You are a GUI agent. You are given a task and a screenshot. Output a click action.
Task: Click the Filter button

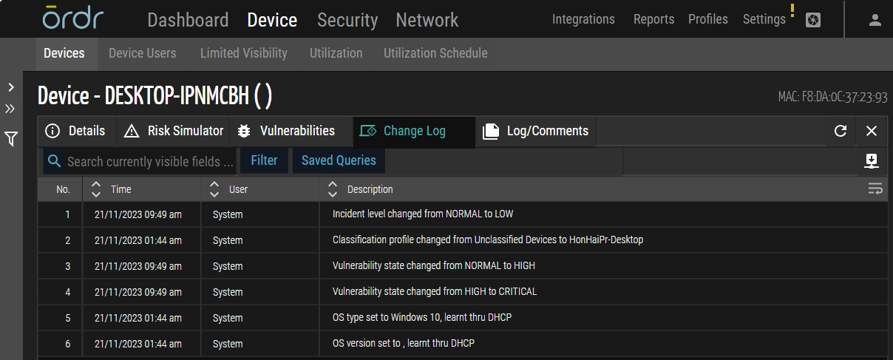tap(264, 160)
